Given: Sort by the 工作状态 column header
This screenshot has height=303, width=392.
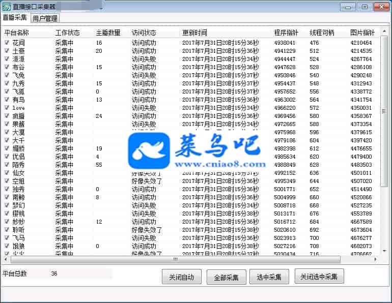Looking at the screenshot, I should (68, 33).
